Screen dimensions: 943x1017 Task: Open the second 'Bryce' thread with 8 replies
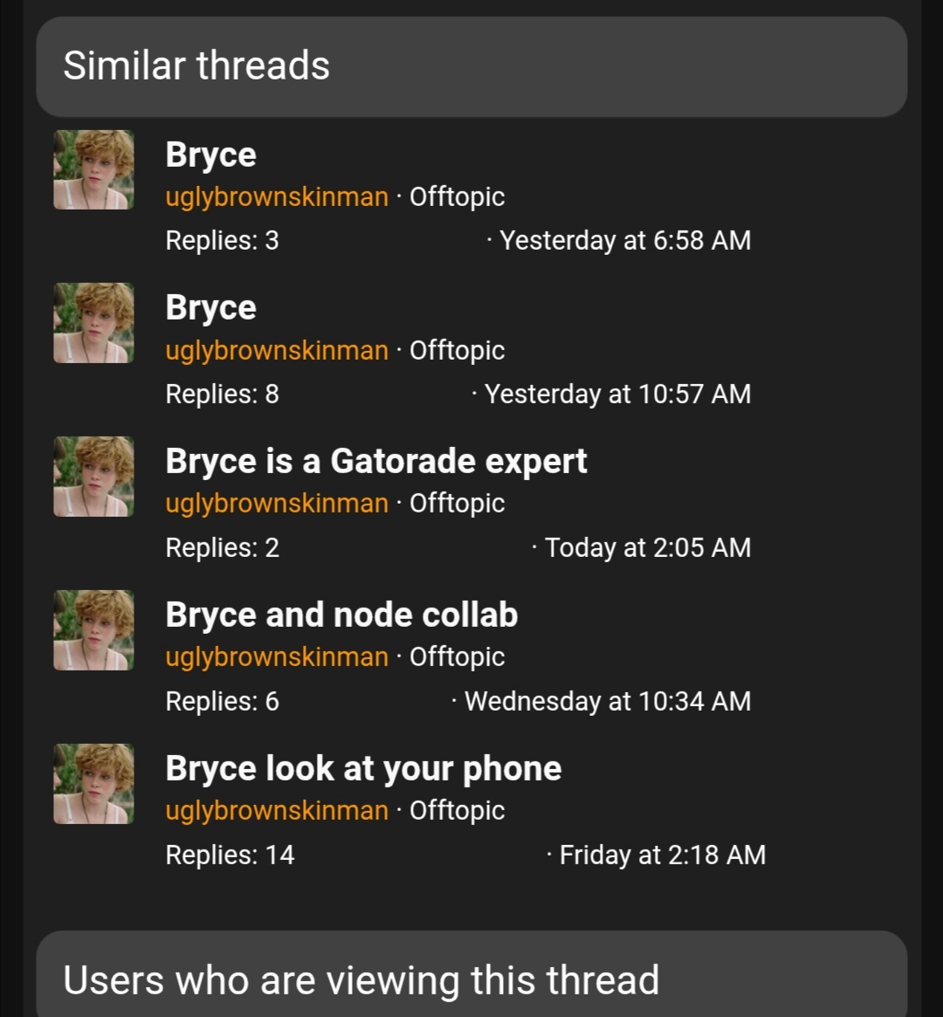210,307
